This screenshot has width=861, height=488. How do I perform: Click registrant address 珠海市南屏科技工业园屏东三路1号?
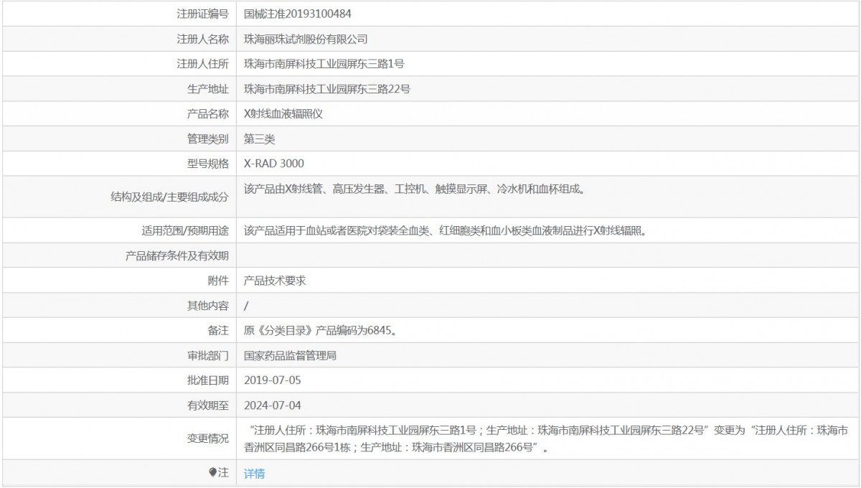coord(324,64)
